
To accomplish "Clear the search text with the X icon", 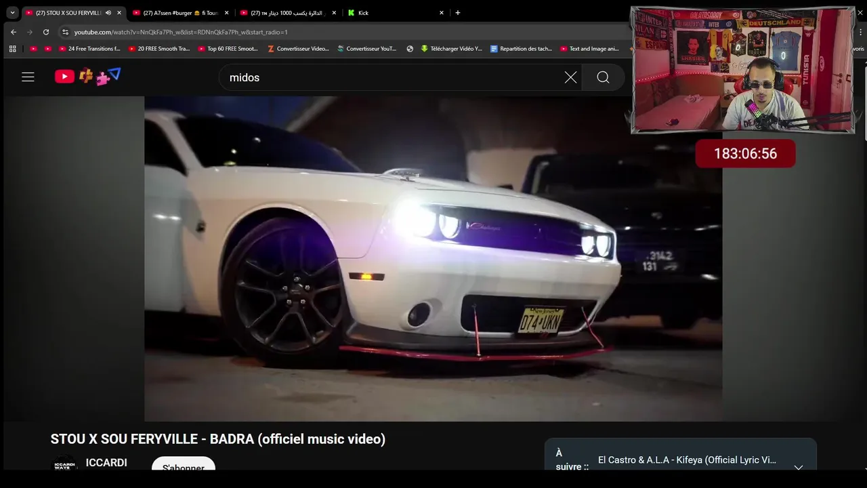I will coord(571,77).
